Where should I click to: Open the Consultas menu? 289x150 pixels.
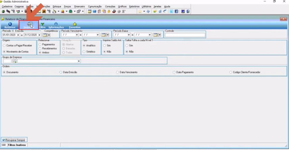(110, 6)
